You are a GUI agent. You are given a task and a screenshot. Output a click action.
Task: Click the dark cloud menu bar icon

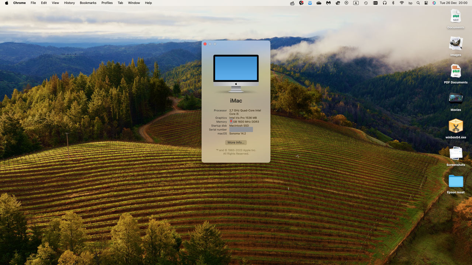(x=319, y=3)
